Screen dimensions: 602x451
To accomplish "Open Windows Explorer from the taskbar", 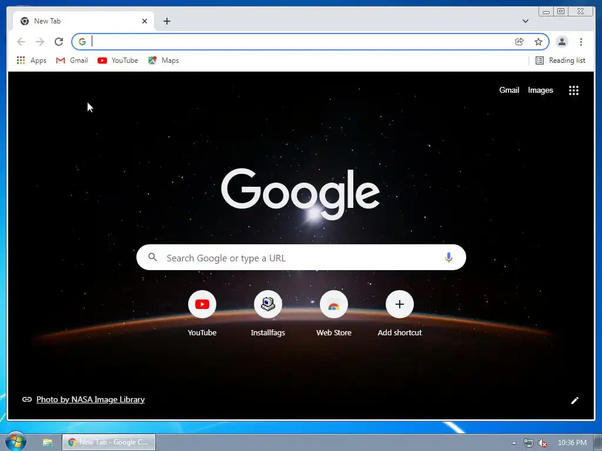I will [47, 442].
